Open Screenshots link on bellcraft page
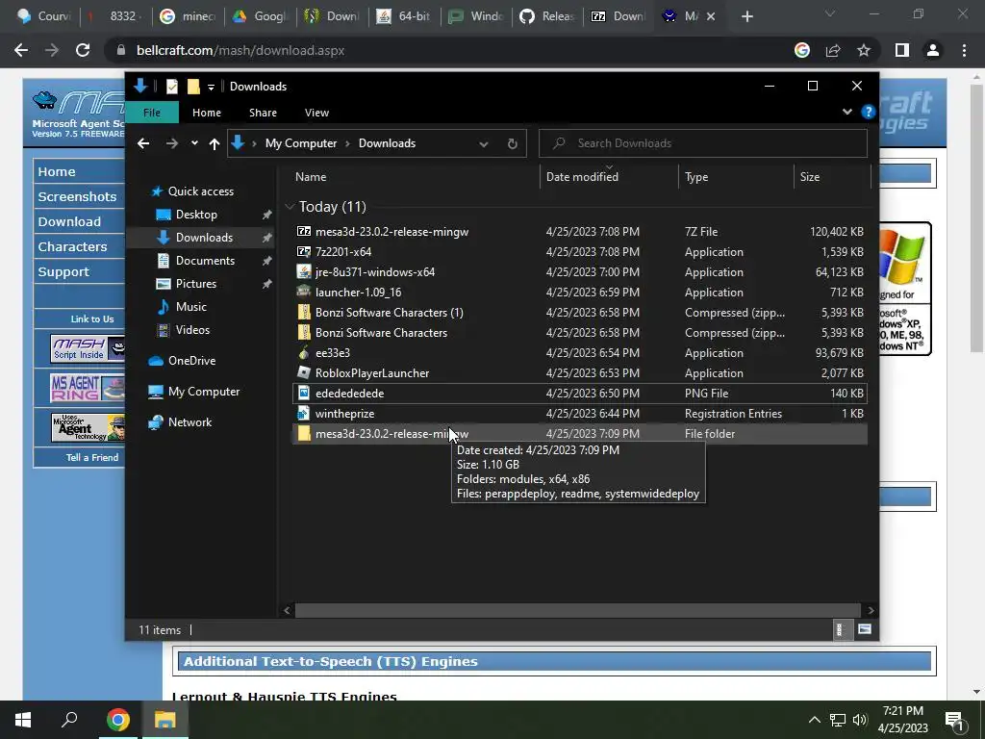985x739 pixels. tap(77, 196)
